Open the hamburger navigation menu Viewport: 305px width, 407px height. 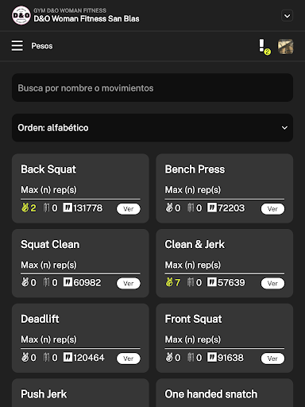click(x=17, y=46)
